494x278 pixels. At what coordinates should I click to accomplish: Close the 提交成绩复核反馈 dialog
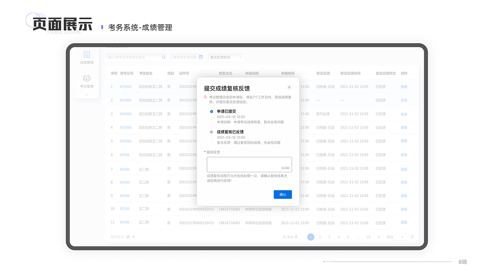(289, 87)
